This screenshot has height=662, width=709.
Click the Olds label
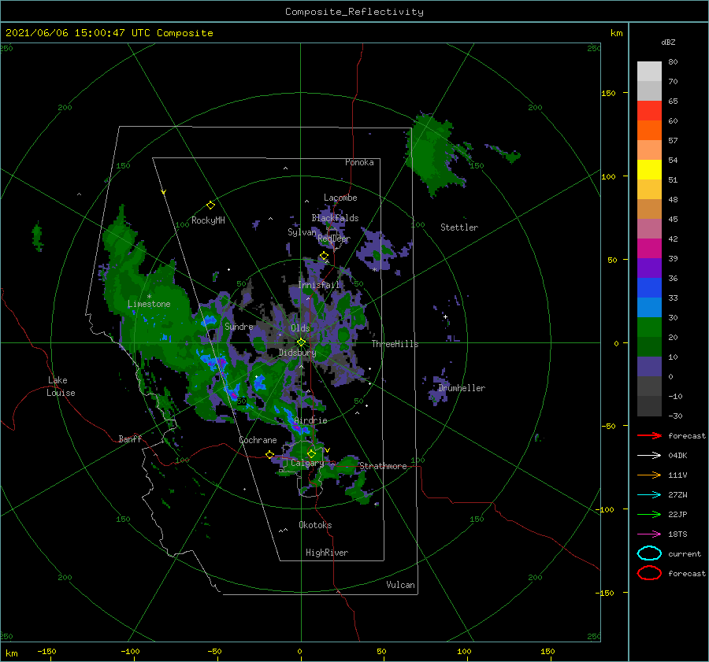[300, 328]
